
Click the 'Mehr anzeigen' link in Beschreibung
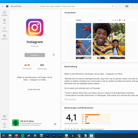(x=70, y=99)
